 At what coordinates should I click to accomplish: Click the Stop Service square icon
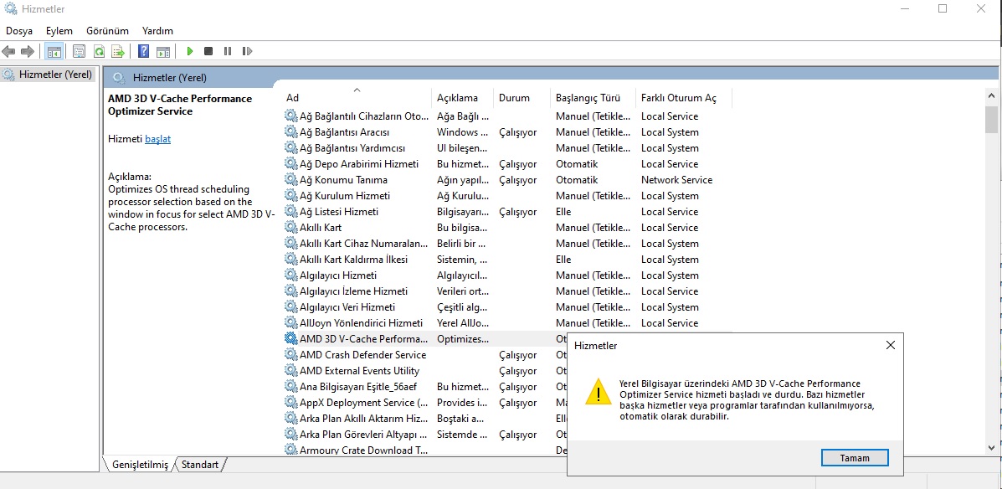[208, 51]
